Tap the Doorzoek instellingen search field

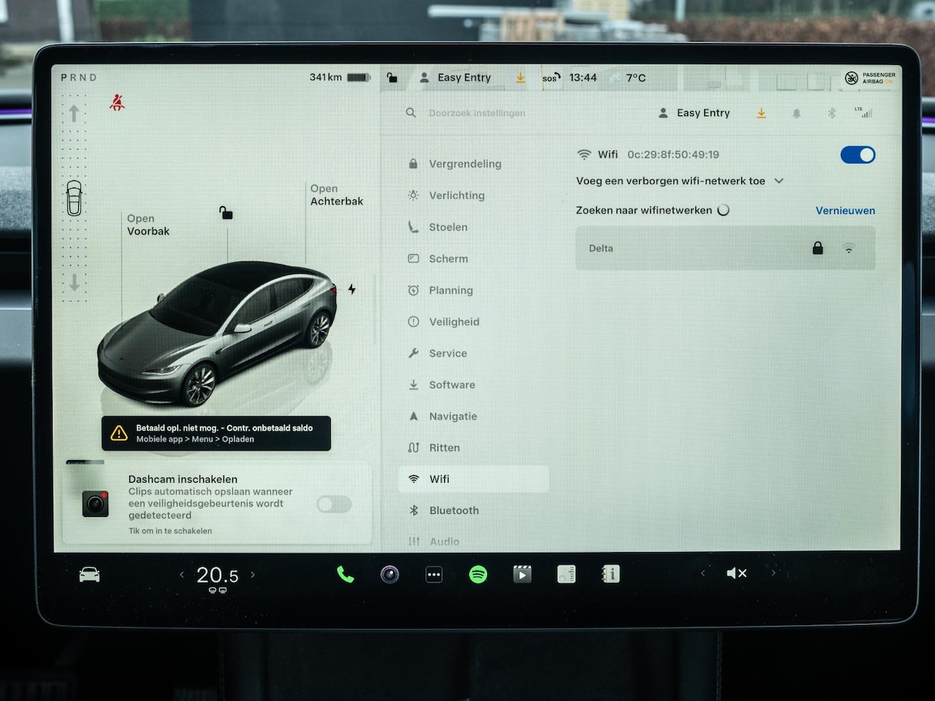click(x=477, y=113)
